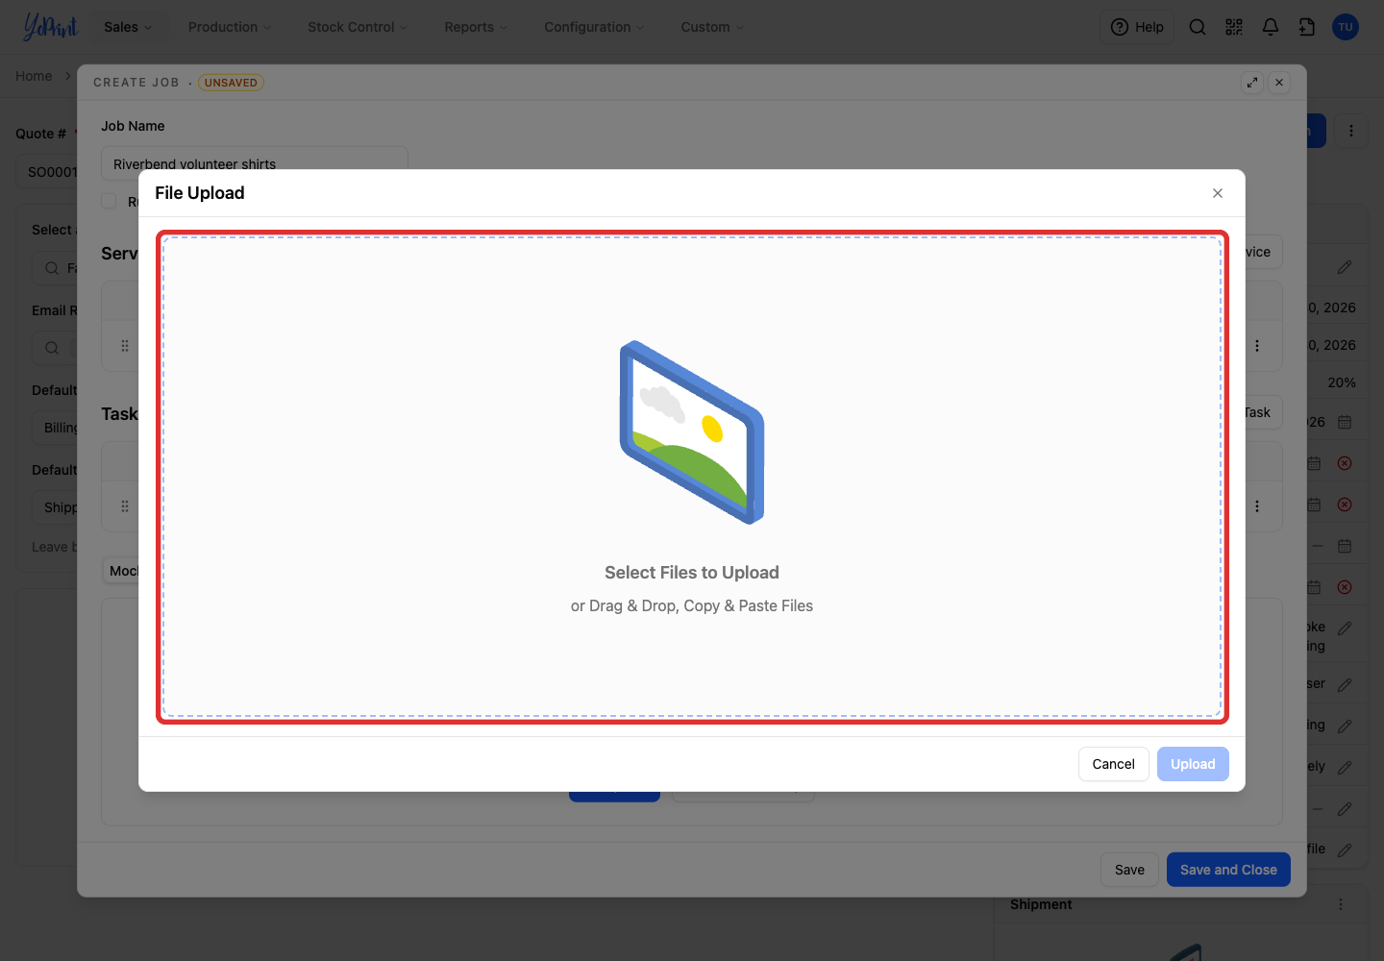Click the UNSAVED badge in Create Job header
This screenshot has width=1384, height=961.
point(231,83)
